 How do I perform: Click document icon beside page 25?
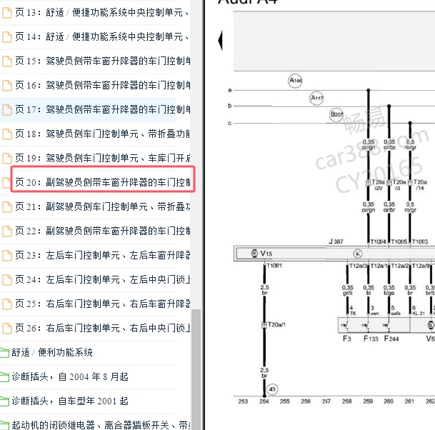[x=7, y=304]
